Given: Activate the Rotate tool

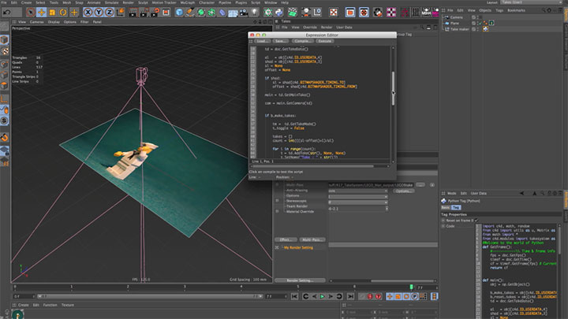Looking at the screenshot, I should pos(62,13).
